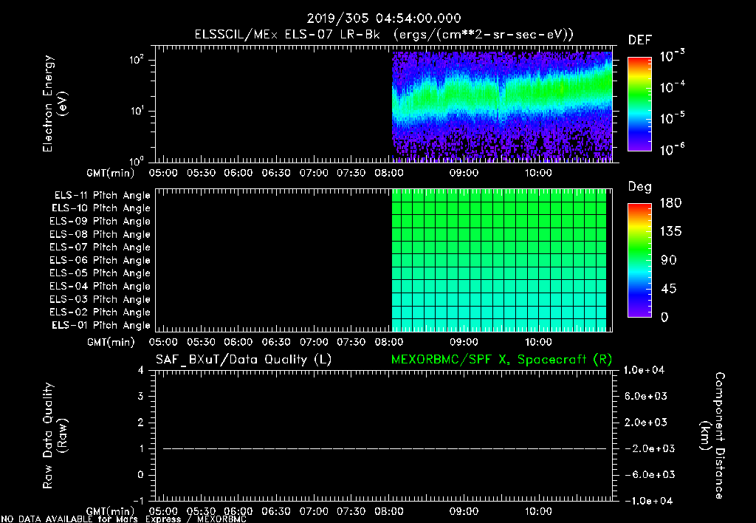The image size is (756, 523).
Task: Click the timestamp title 2019/305 04:54:00.000
Action: click(x=384, y=18)
